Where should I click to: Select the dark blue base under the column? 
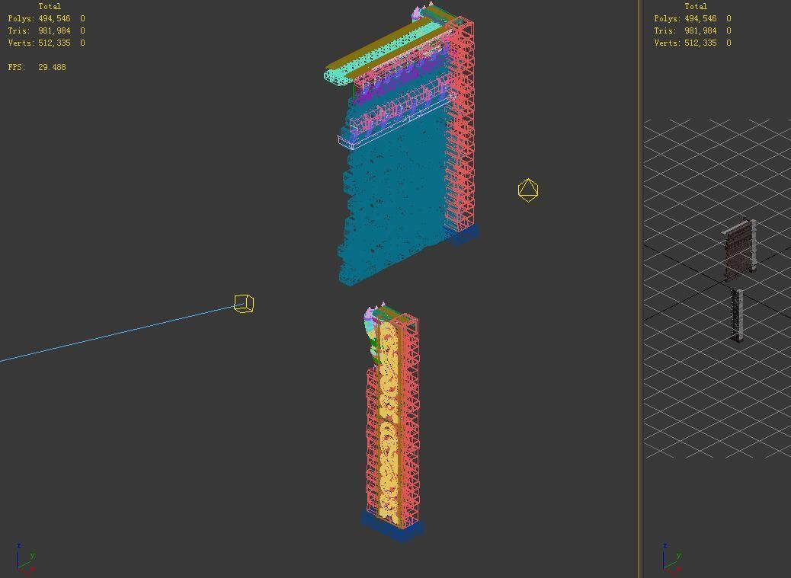pyautogui.click(x=392, y=528)
